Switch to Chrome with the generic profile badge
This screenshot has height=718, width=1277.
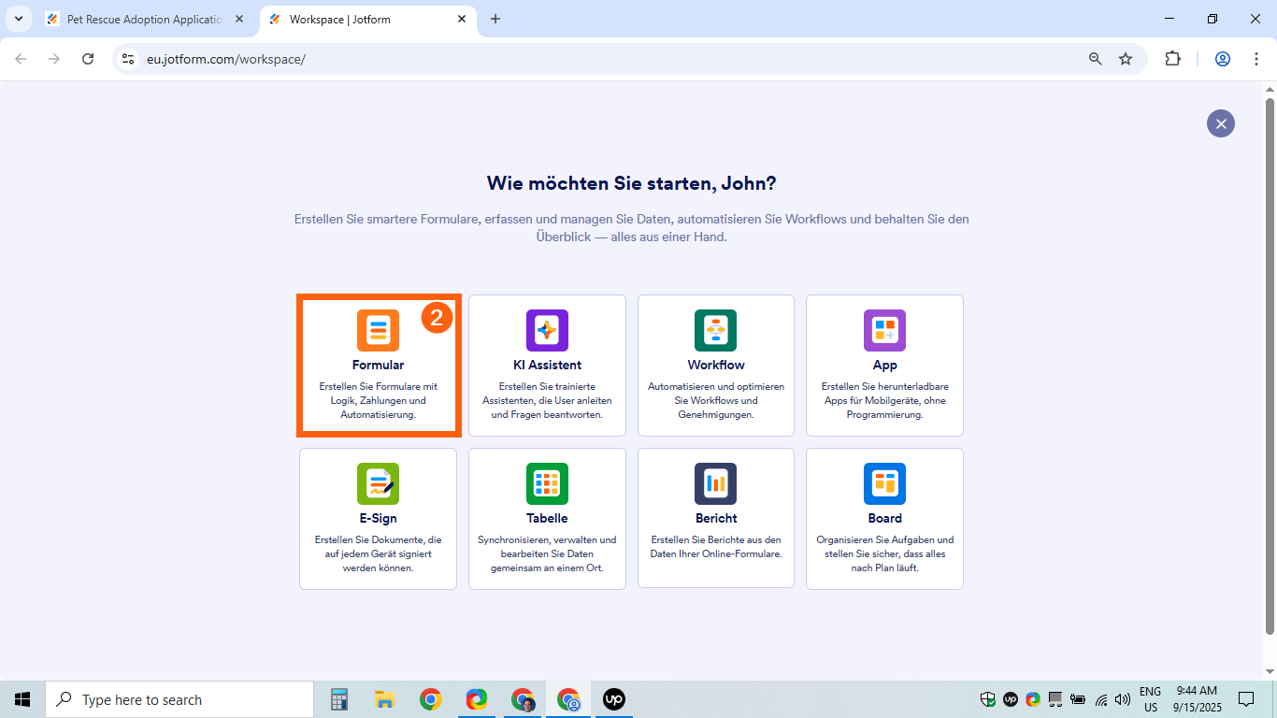click(568, 699)
